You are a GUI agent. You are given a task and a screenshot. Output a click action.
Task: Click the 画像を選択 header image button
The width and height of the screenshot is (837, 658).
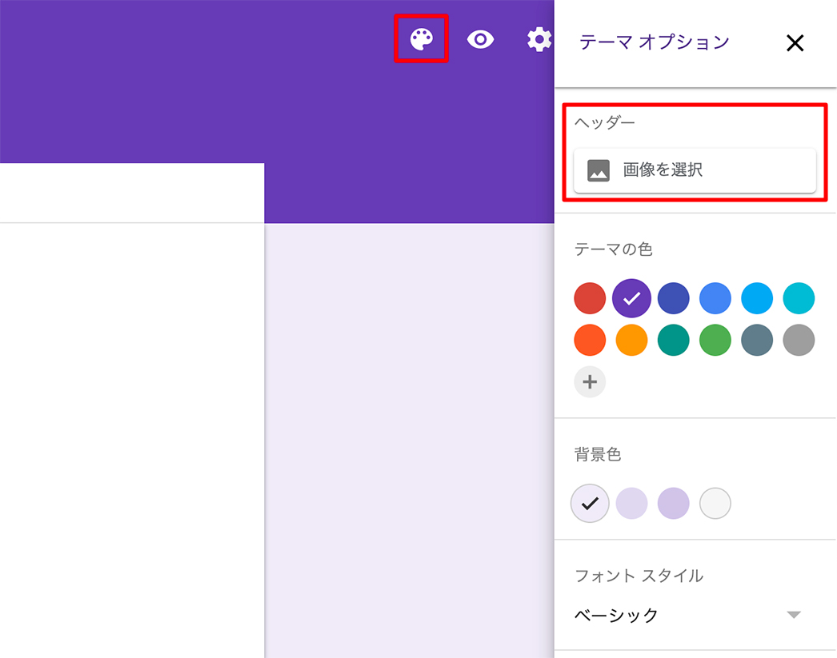click(695, 170)
